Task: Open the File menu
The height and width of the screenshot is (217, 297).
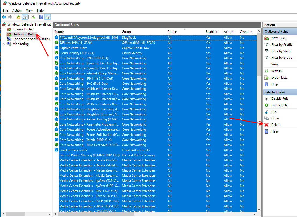Action: tap(6, 10)
